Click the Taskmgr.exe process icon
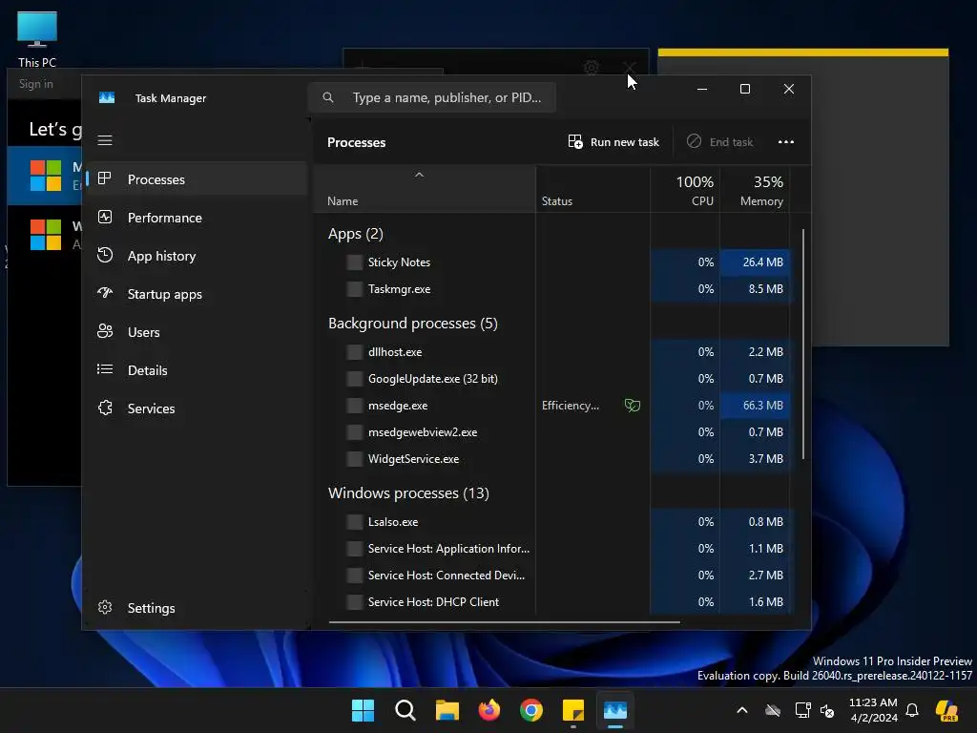Image resolution: width=977 pixels, height=733 pixels. pyautogui.click(x=355, y=289)
